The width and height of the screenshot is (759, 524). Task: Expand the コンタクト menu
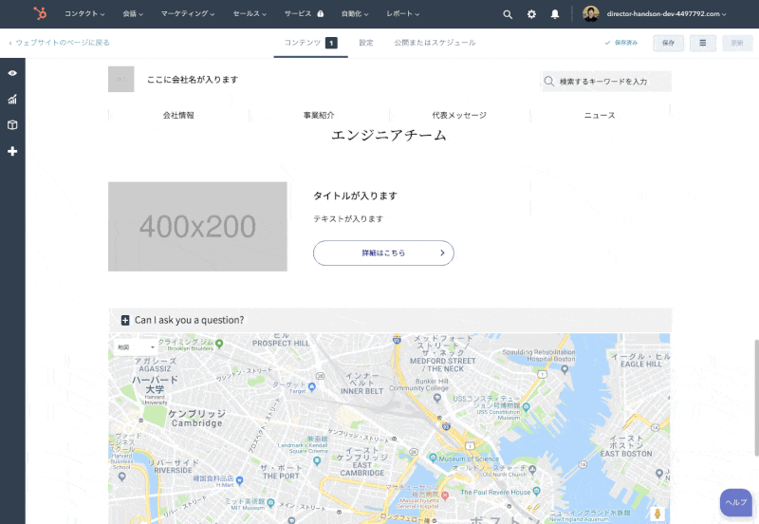pos(86,14)
